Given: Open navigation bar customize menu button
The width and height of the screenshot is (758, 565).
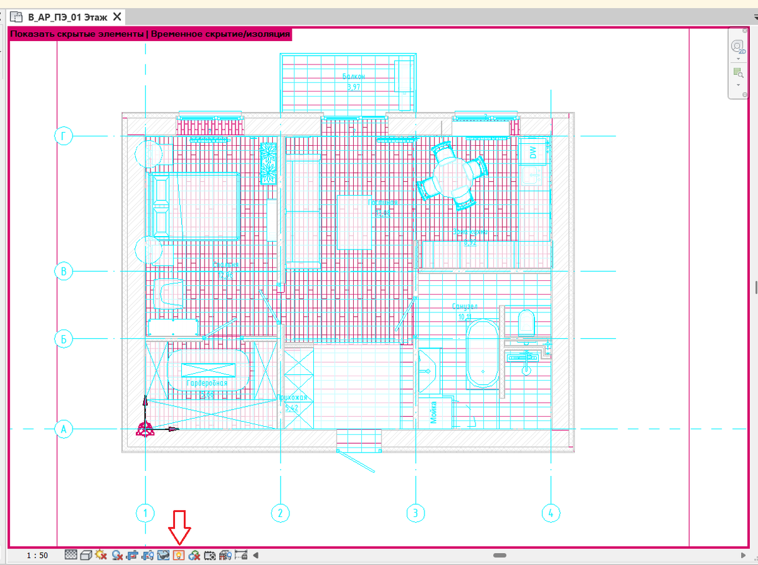Looking at the screenshot, I should coord(745,94).
